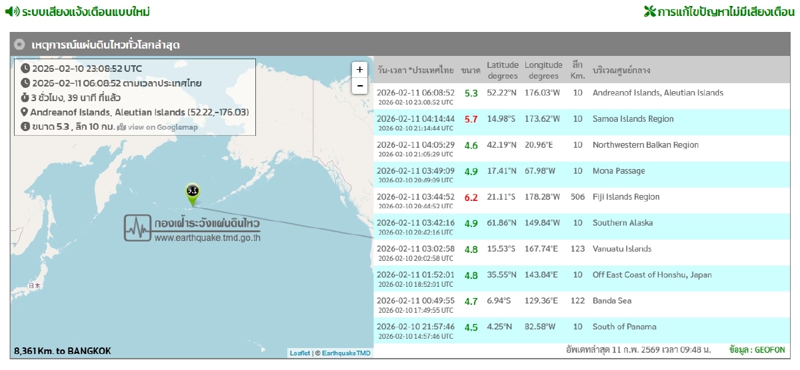Click the seismograph watermark logo on the map
The image size is (800, 370).
(x=137, y=228)
